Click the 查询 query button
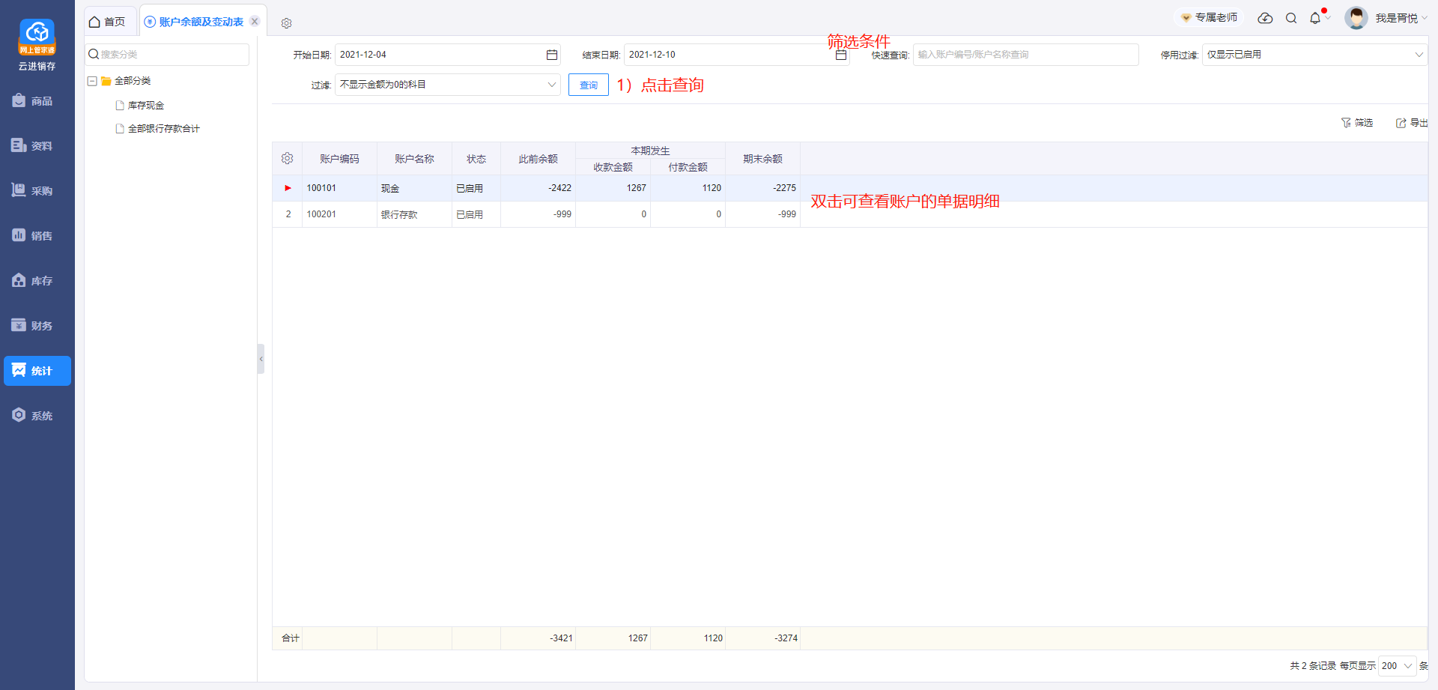Image resolution: width=1438 pixels, height=690 pixels. 588,85
